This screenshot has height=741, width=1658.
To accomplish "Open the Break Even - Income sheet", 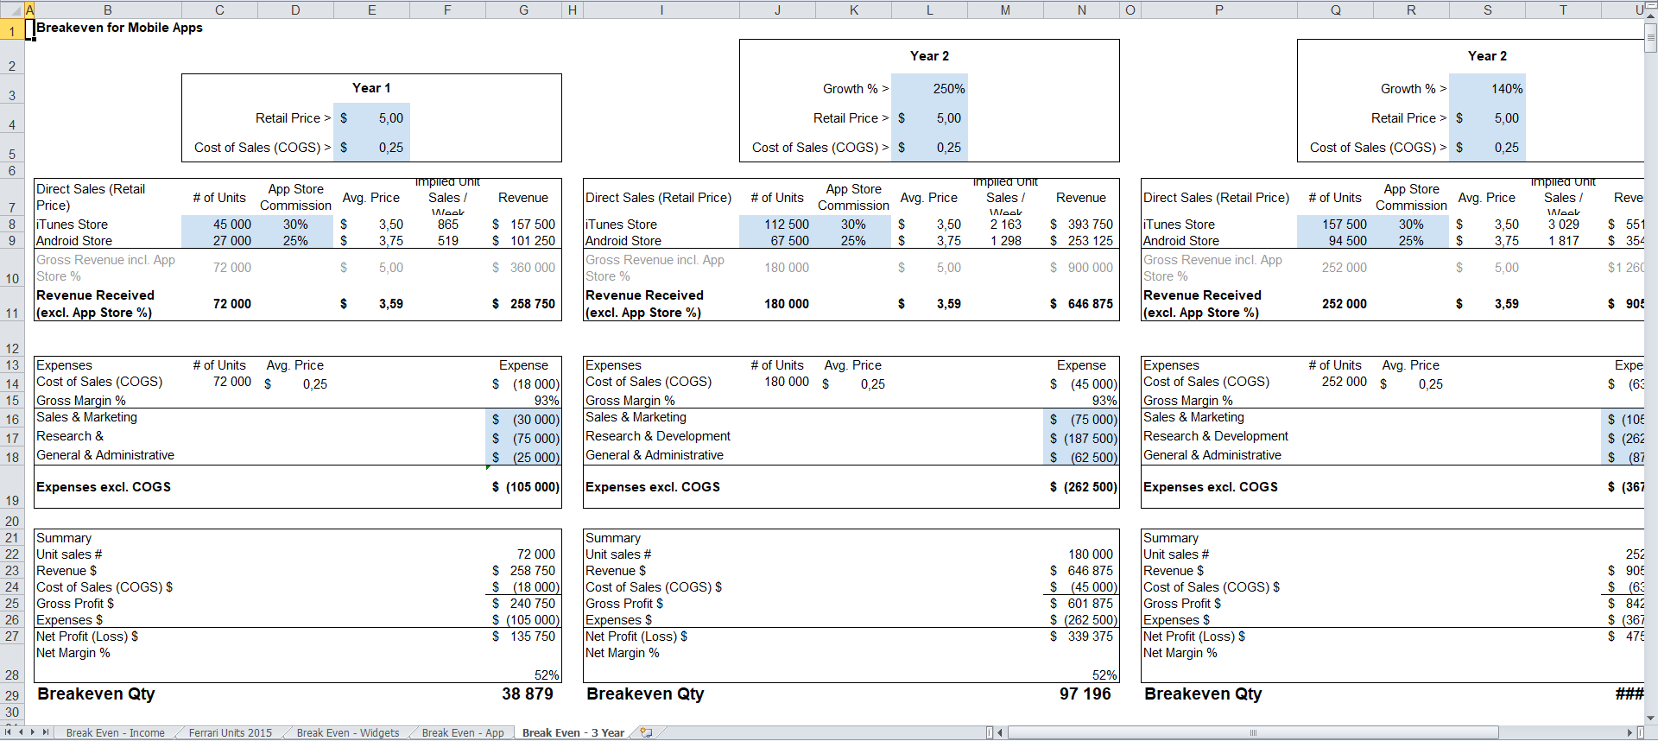I will [x=115, y=732].
